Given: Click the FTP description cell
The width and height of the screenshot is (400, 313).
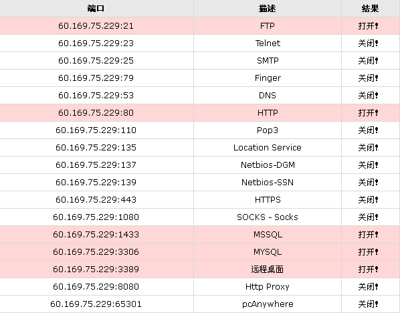Looking at the screenshot, I should [x=268, y=26].
